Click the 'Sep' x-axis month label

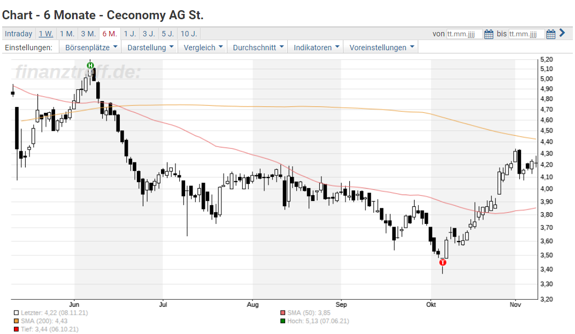(x=341, y=304)
